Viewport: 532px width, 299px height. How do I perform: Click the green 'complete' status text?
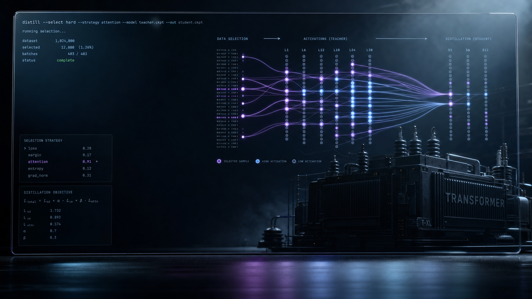click(x=66, y=60)
